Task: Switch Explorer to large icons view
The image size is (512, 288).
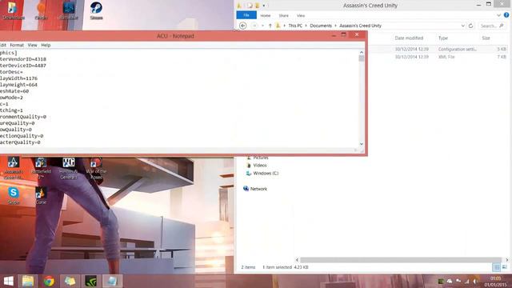Action: tap(505, 267)
